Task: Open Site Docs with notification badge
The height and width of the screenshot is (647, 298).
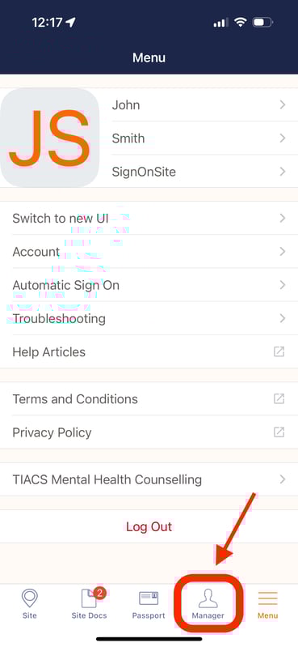Action: point(90,598)
